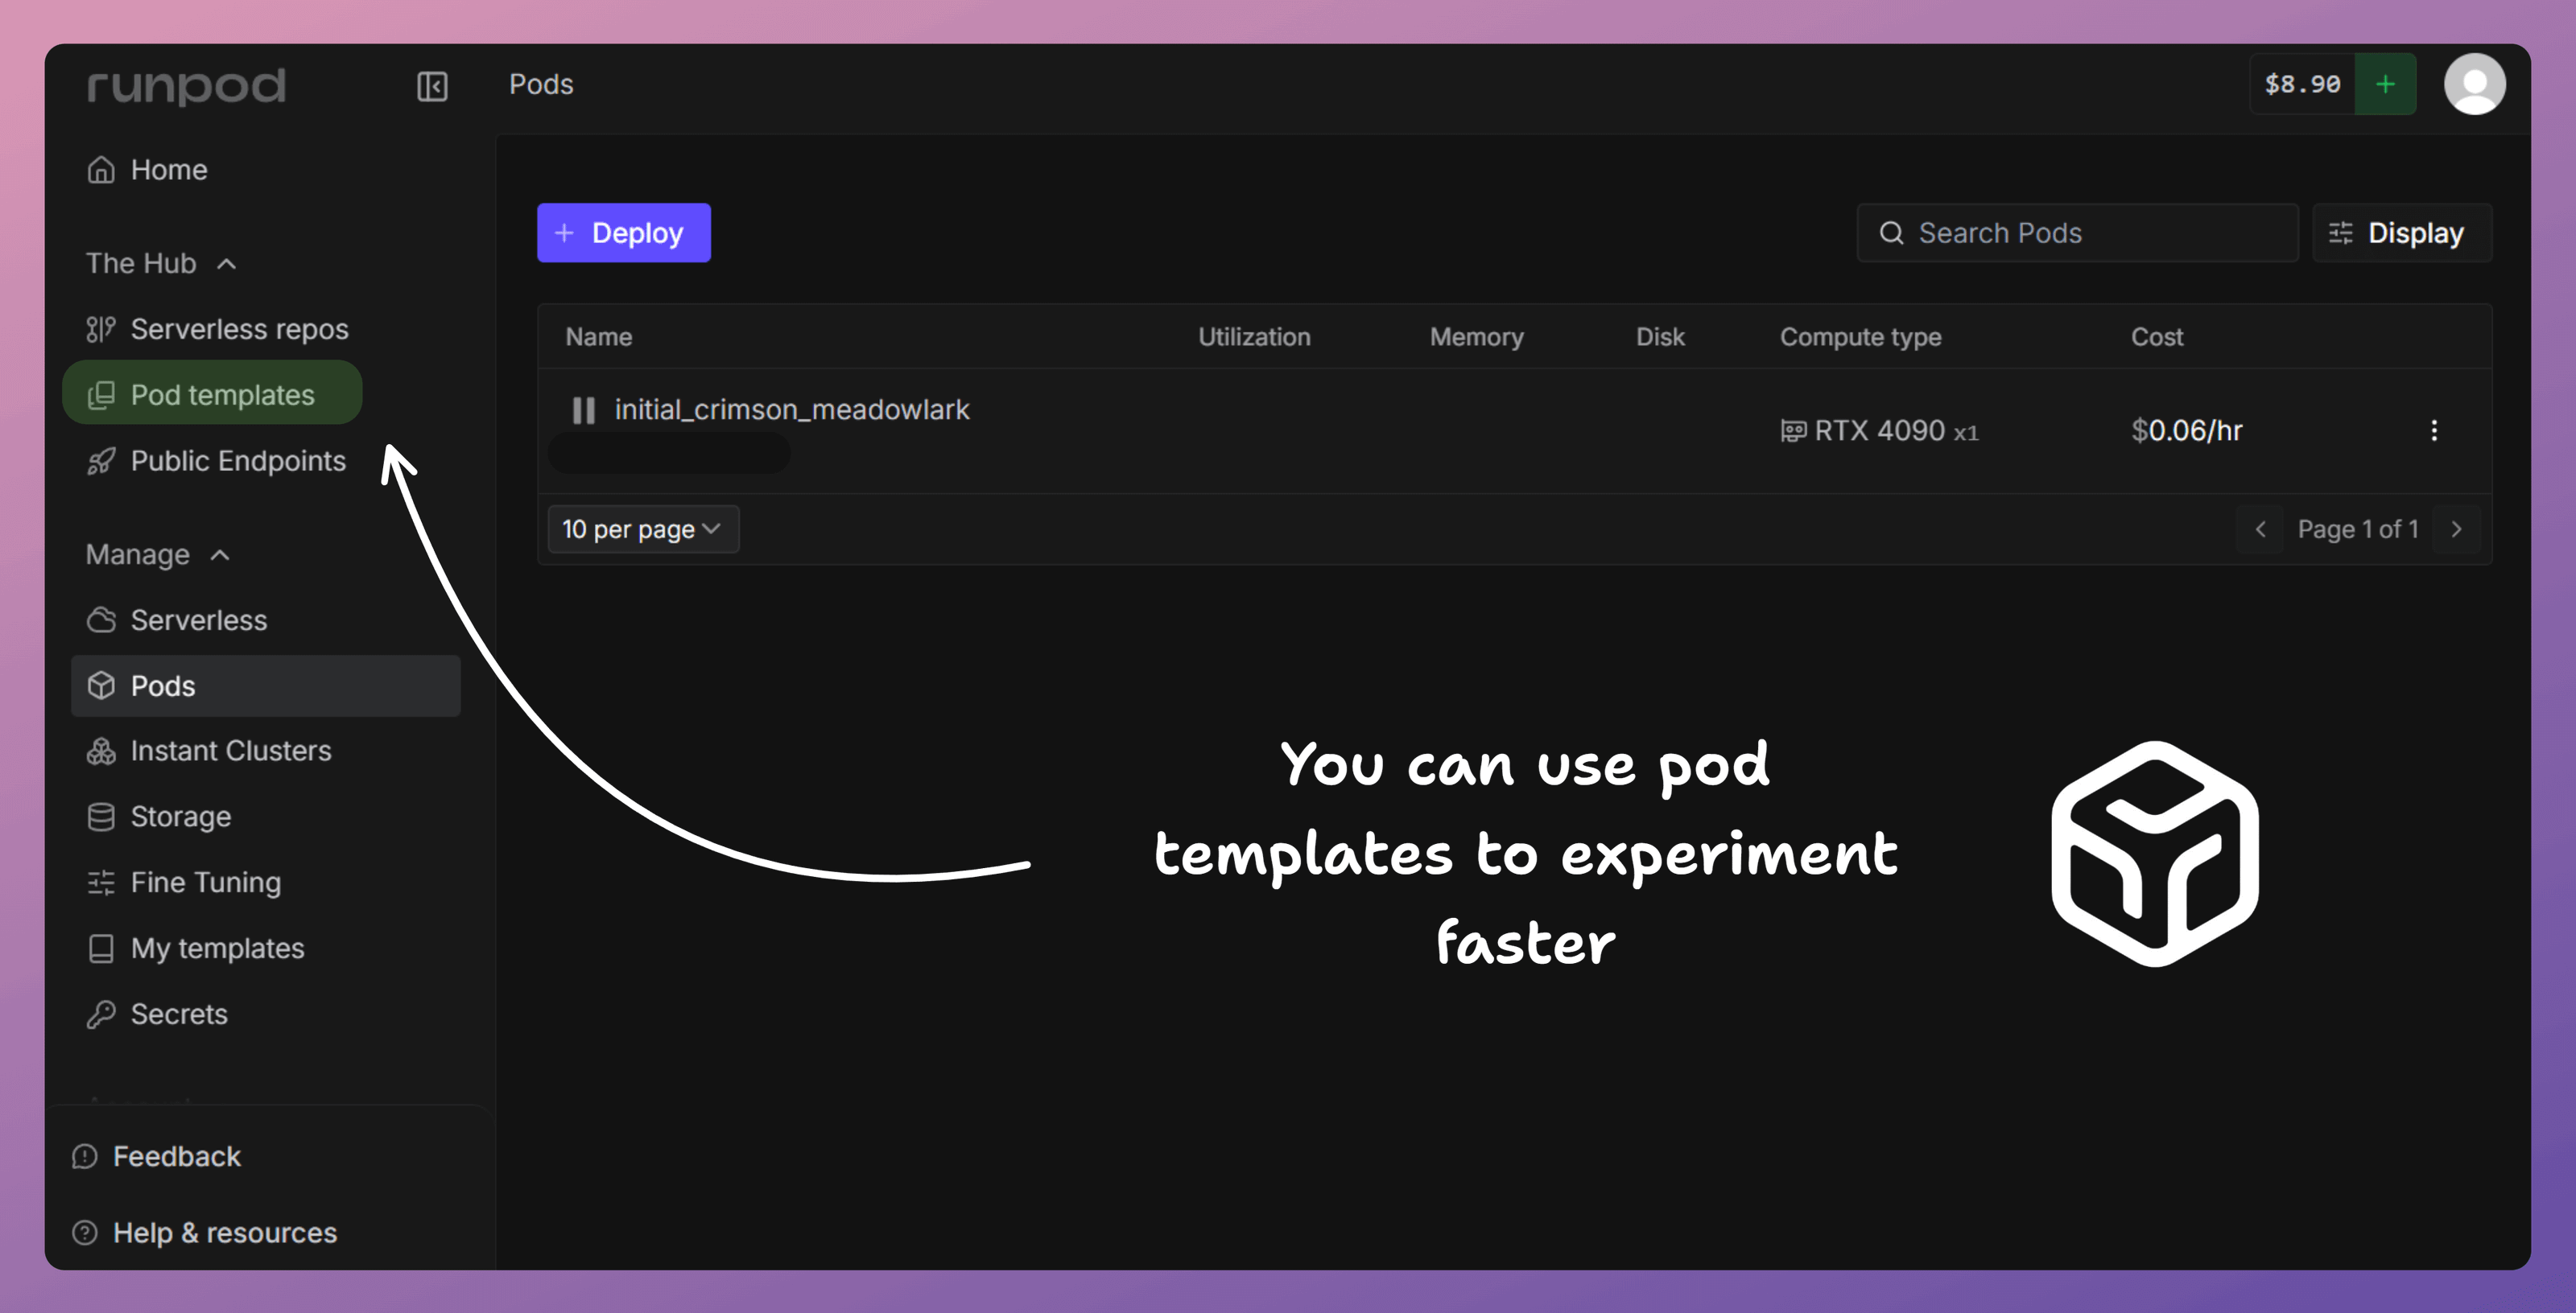The image size is (2576, 1313).
Task: Collapse the Manage section
Action: (x=220, y=556)
